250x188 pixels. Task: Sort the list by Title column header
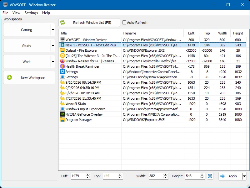pyautogui.click(x=90, y=33)
